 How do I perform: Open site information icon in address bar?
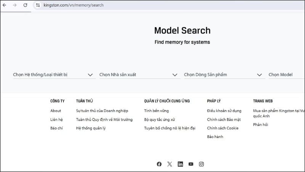[37, 5]
